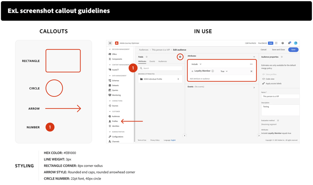Screen dimensions: 313x185
Task: Collapse the Content Management section
Action: [x=110, y=65]
